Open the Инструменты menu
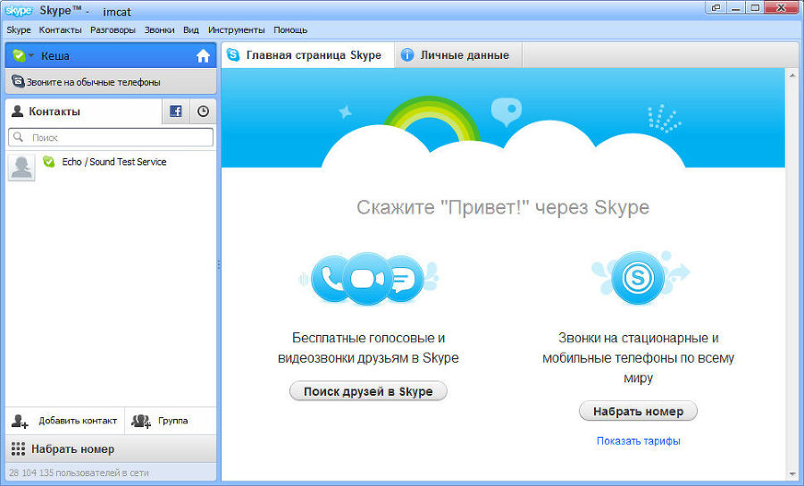Viewport: 804px width, 486px height. [x=236, y=29]
